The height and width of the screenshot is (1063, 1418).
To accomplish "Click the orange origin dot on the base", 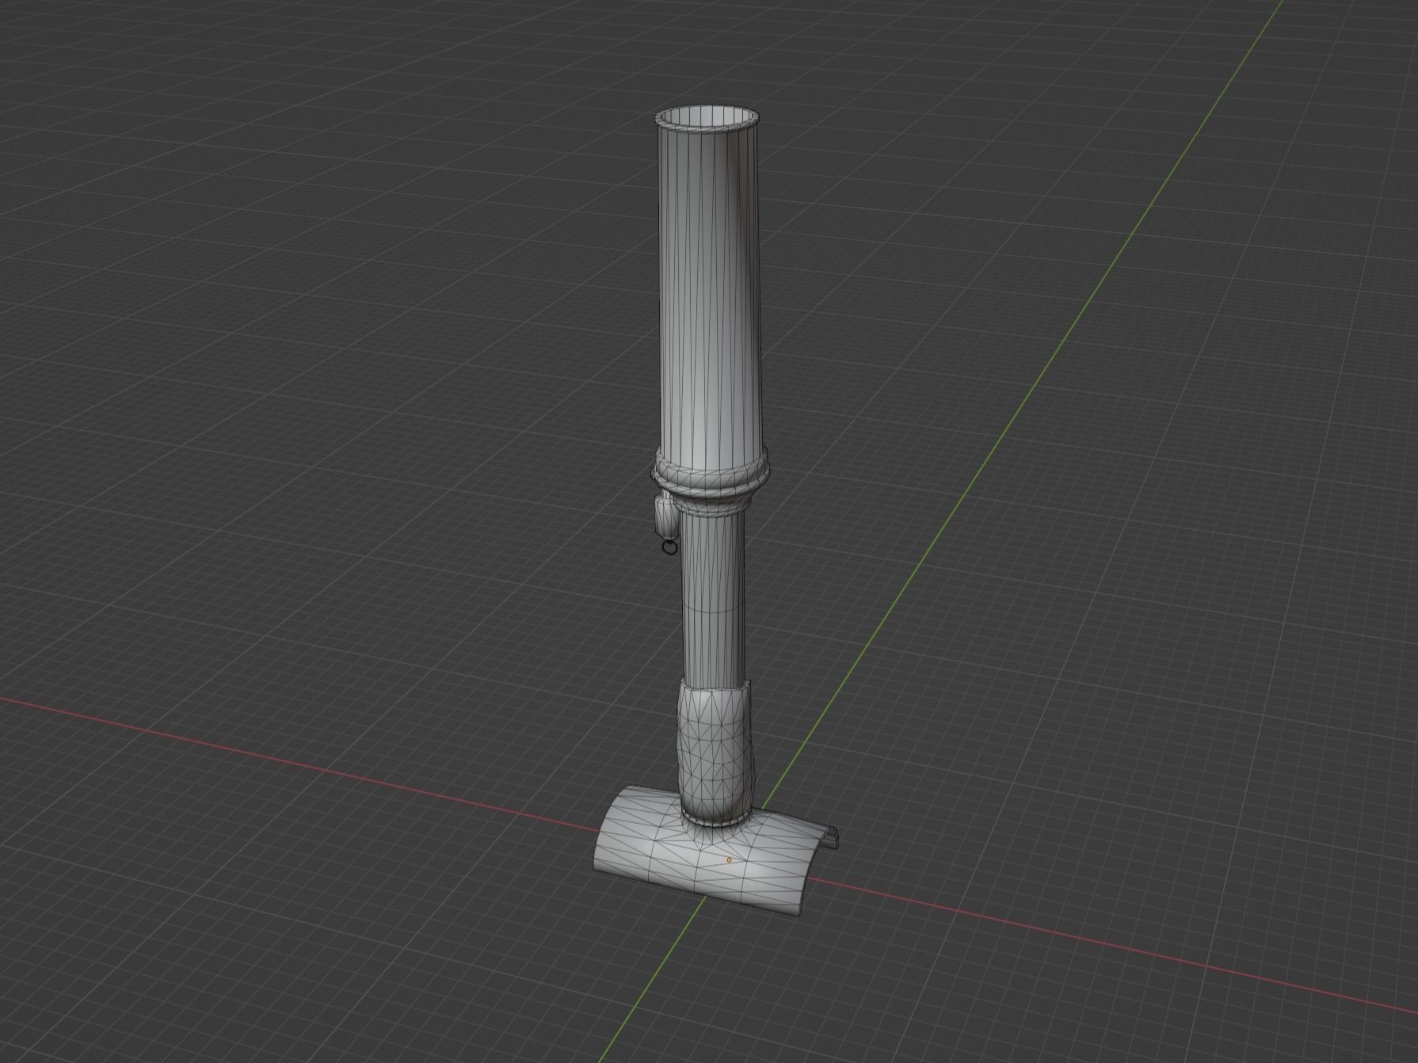I will pyautogui.click(x=729, y=859).
